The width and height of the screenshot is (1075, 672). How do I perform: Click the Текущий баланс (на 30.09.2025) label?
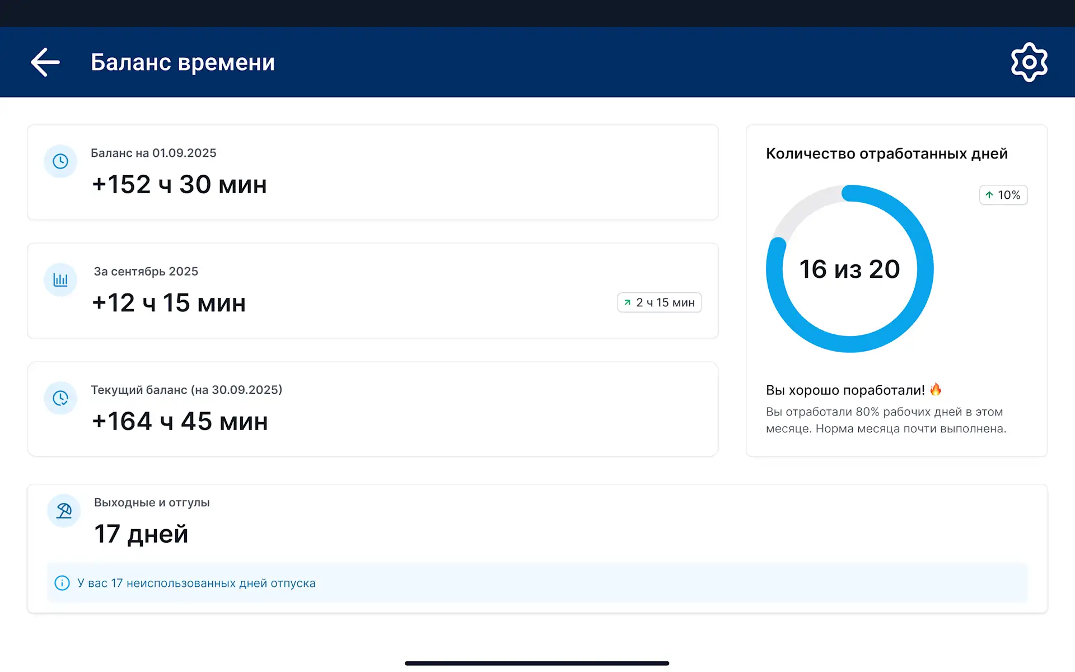(x=186, y=390)
